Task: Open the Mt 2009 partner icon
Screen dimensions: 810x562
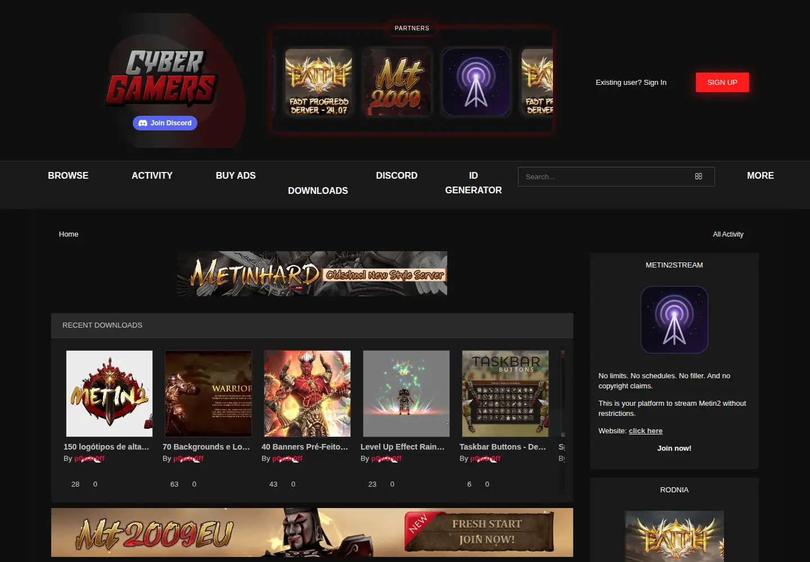Action: (397, 82)
